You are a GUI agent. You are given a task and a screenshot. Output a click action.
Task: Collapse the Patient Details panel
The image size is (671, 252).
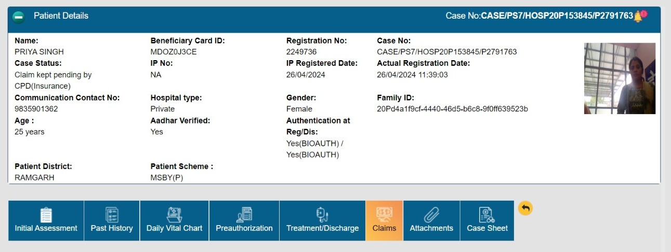pos(18,17)
